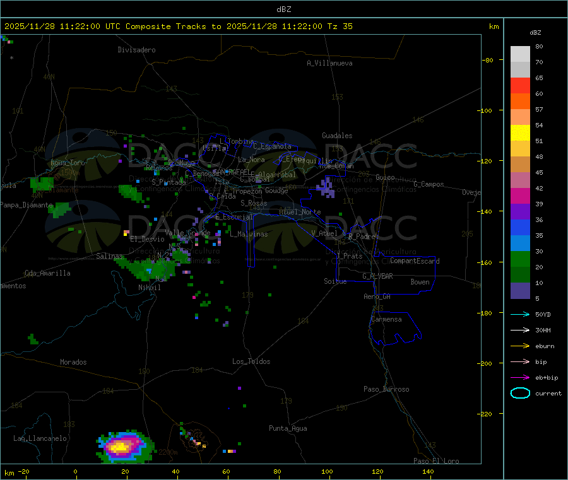568x480 pixels.
Task: Select the Punta_Agua location label
Action: coord(288,428)
